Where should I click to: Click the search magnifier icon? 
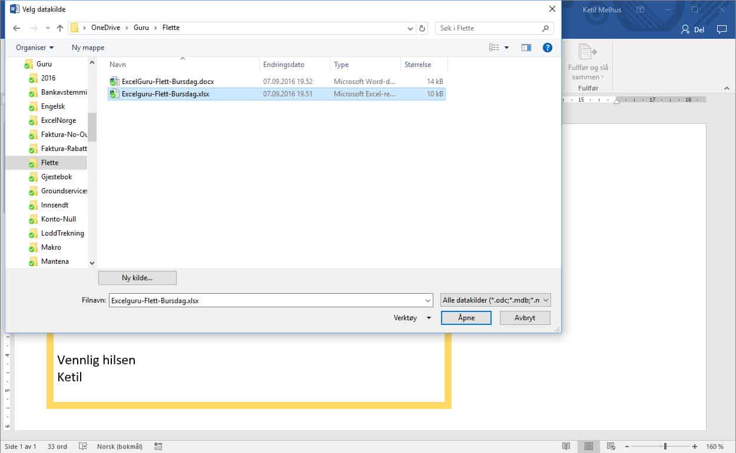click(x=545, y=28)
